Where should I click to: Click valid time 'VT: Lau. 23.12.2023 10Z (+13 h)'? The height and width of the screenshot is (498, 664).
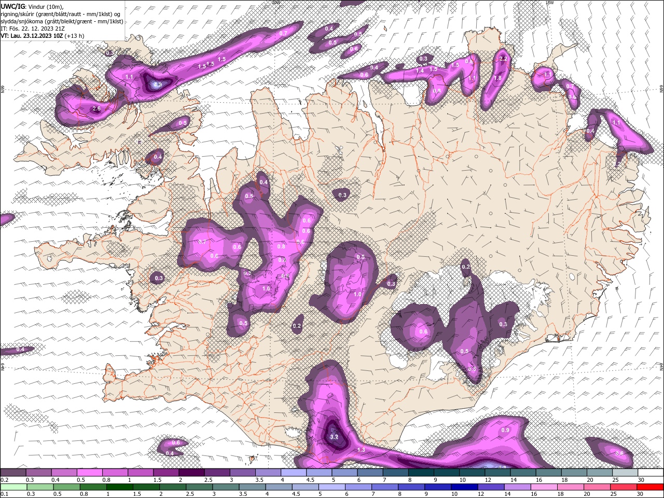(x=43, y=36)
